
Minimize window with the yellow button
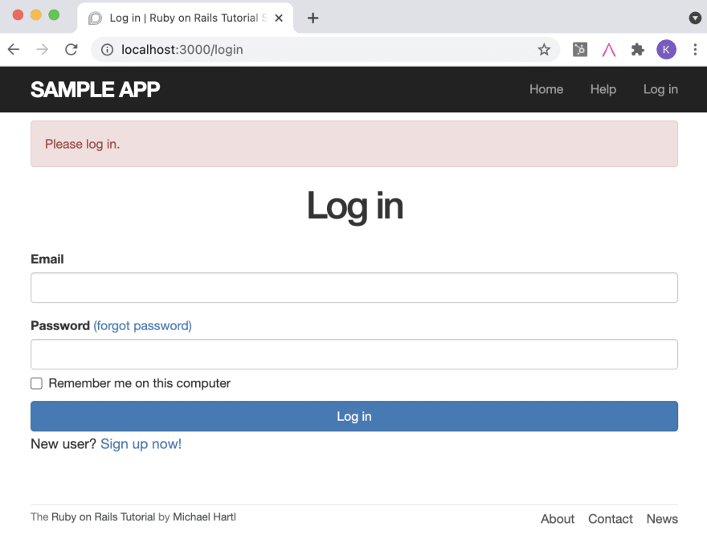click(x=36, y=15)
